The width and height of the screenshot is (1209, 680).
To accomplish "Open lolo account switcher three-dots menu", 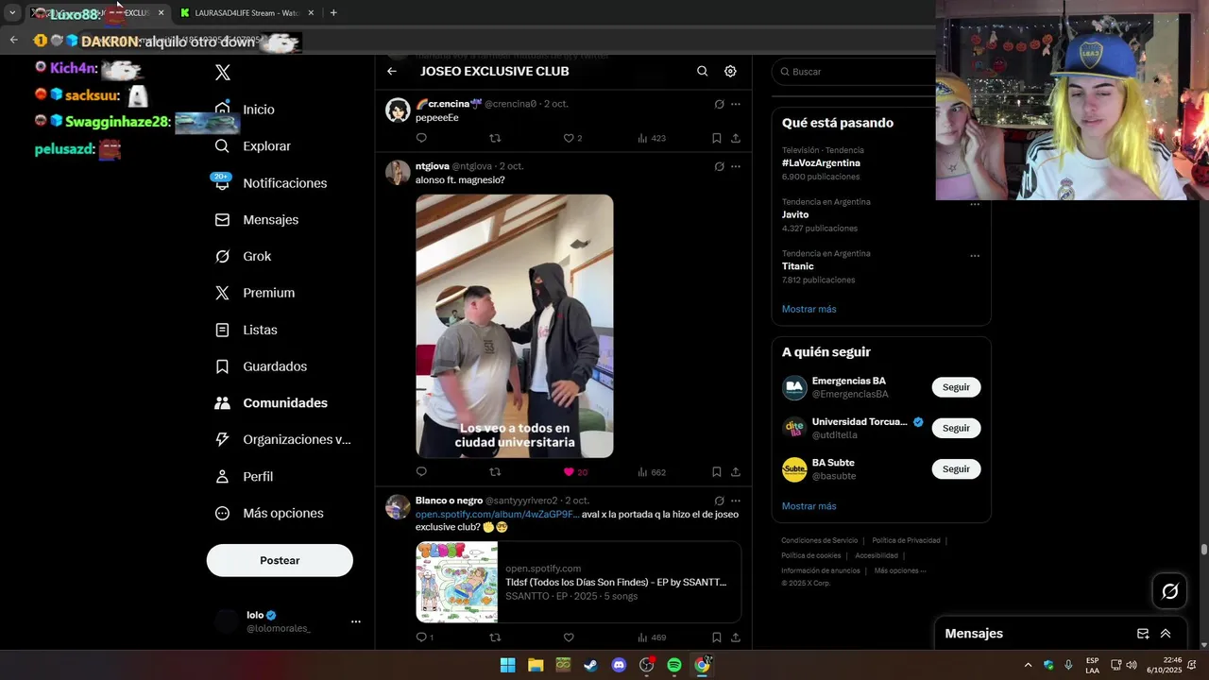I will pyautogui.click(x=356, y=621).
